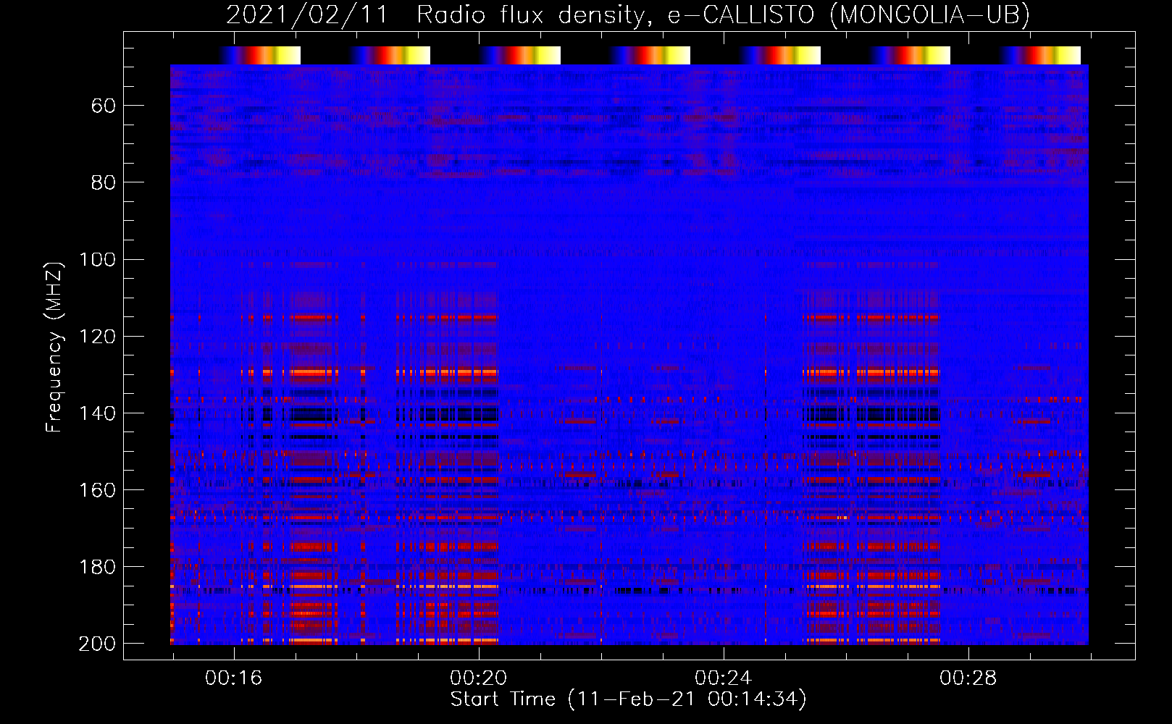Click the '00:24' time tick label
1172x724 pixels.
point(723,678)
